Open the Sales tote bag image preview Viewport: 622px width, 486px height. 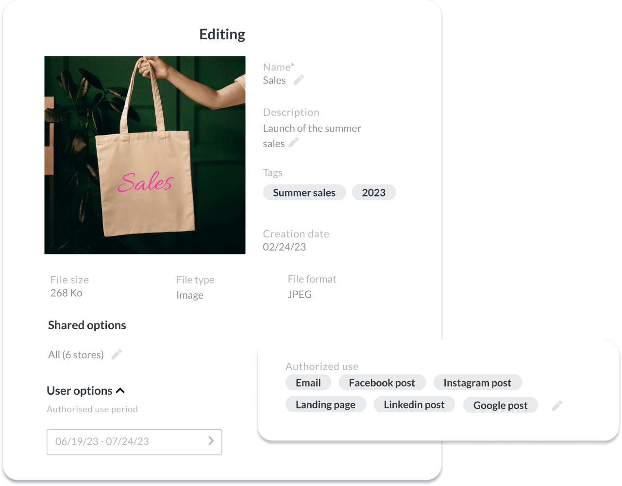point(145,155)
